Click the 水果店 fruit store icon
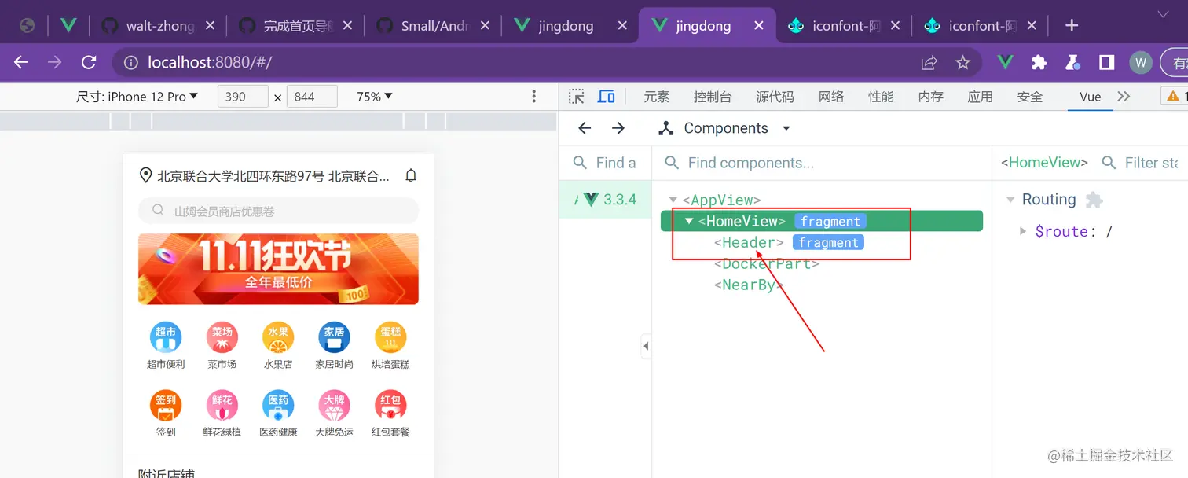 click(278, 336)
